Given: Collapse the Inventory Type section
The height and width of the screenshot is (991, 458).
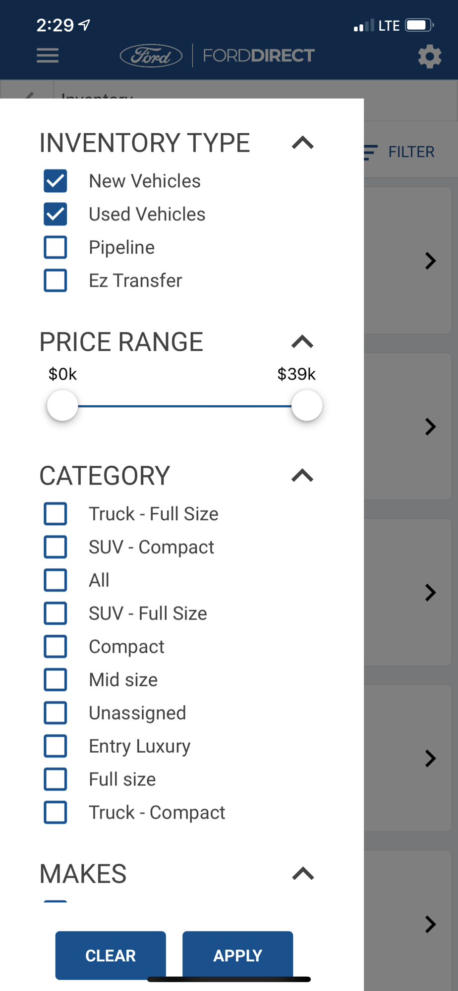Looking at the screenshot, I should pyautogui.click(x=303, y=143).
